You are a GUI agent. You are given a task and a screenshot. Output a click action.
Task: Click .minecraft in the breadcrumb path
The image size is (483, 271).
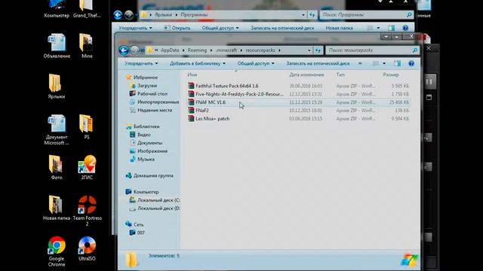[x=226, y=50]
